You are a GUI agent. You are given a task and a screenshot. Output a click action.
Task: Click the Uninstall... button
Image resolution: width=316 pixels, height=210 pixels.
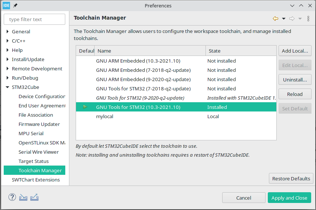pyautogui.click(x=295, y=80)
